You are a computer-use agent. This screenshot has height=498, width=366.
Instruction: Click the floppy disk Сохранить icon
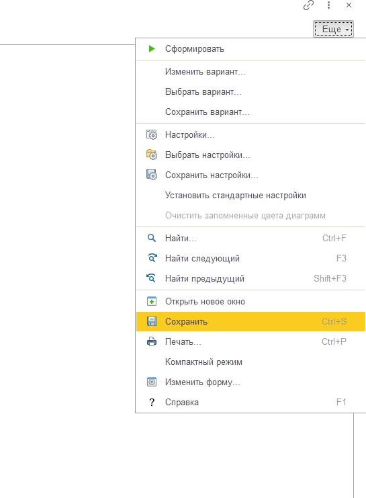(x=152, y=321)
